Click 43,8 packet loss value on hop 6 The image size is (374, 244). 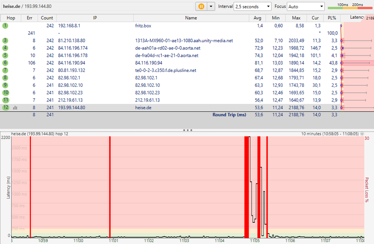coord(333,63)
